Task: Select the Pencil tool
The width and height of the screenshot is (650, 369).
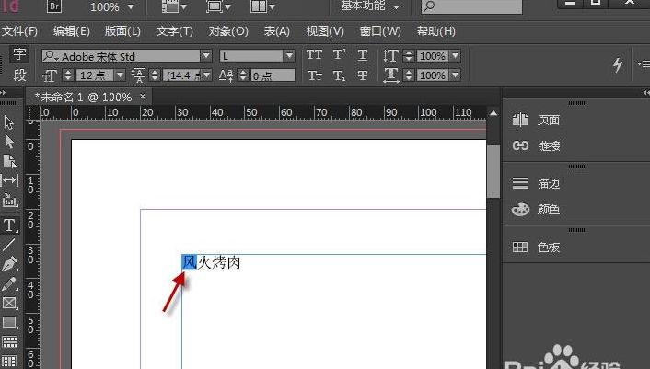Action: (9, 283)
